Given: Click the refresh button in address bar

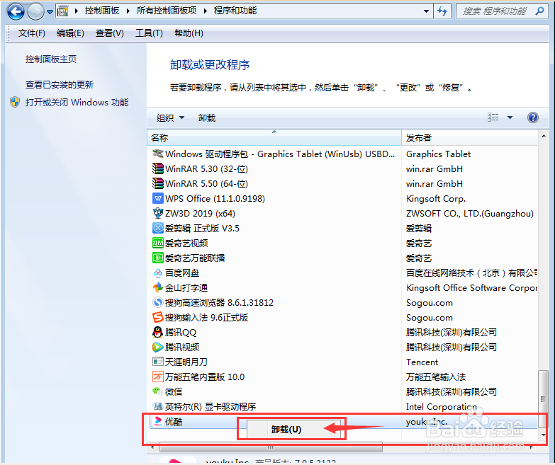Looking at the screenshot, I should [x=442, y=11].
